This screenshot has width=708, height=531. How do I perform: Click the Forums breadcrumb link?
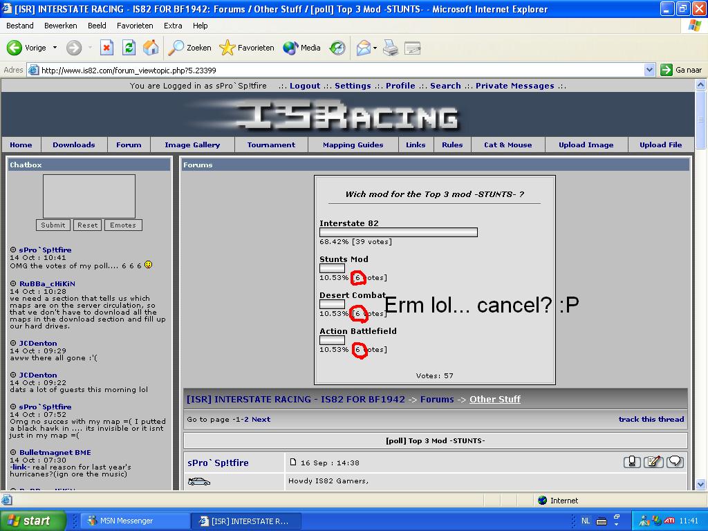[437, 399]
